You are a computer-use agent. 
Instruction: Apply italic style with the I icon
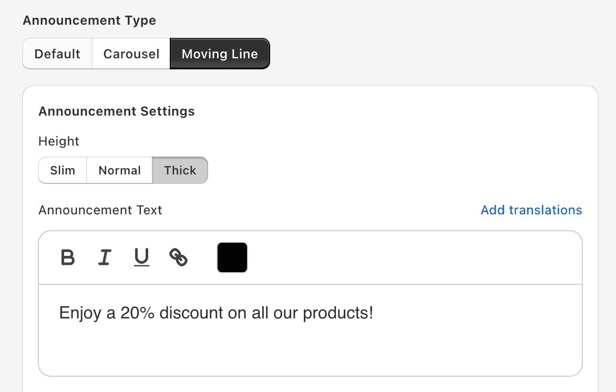(105, 257)
